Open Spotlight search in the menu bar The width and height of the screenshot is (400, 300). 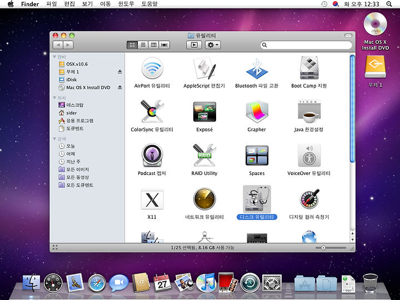(389, 4)
